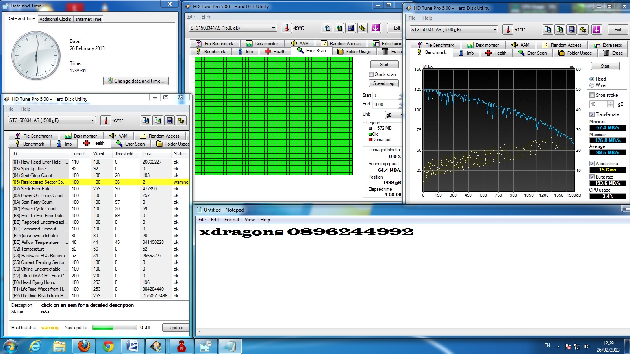Image resolution: width=630 pixels, height=354 pixels.
Task: Click the volume speaker icon in the system tray
Action: click(587, 347)
